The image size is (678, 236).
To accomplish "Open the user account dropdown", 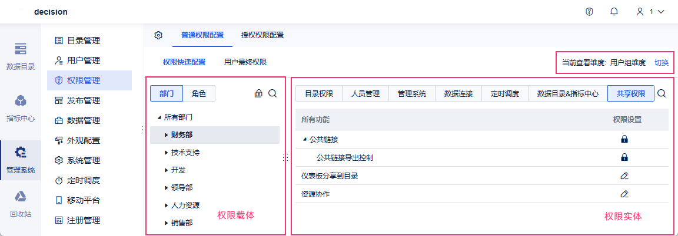I will (x=650, y=12).
